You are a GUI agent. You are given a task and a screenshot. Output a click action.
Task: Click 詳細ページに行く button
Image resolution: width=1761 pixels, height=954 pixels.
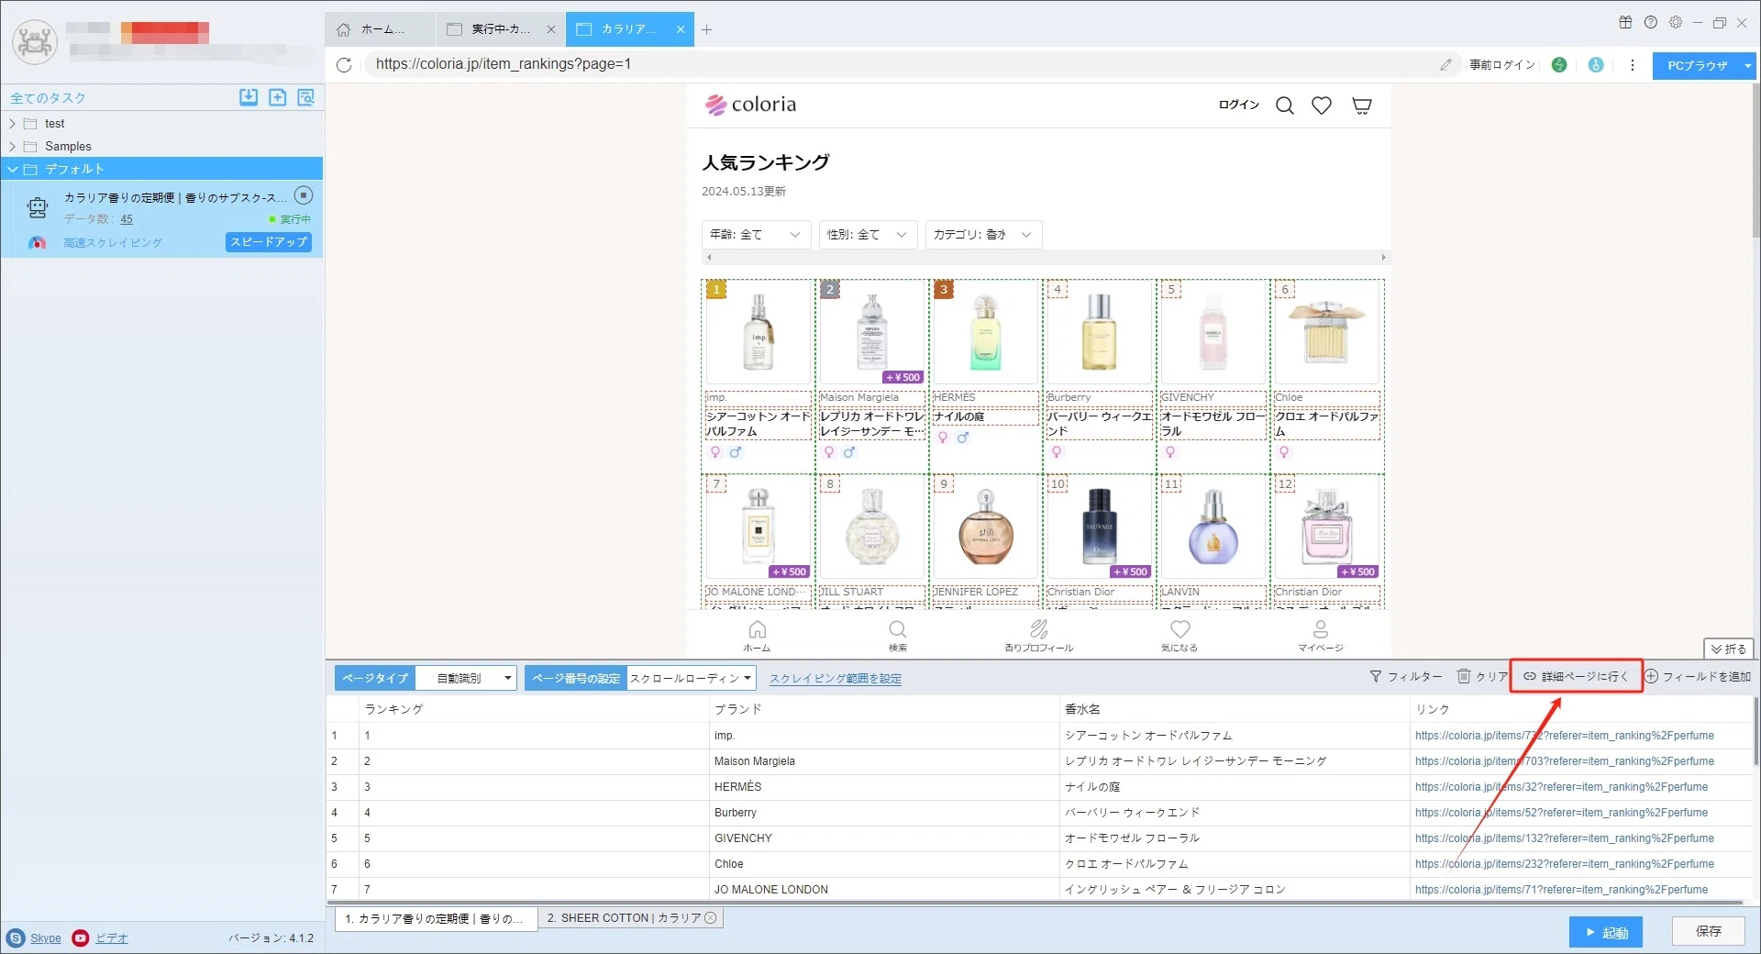click(x=1576, y=676)
